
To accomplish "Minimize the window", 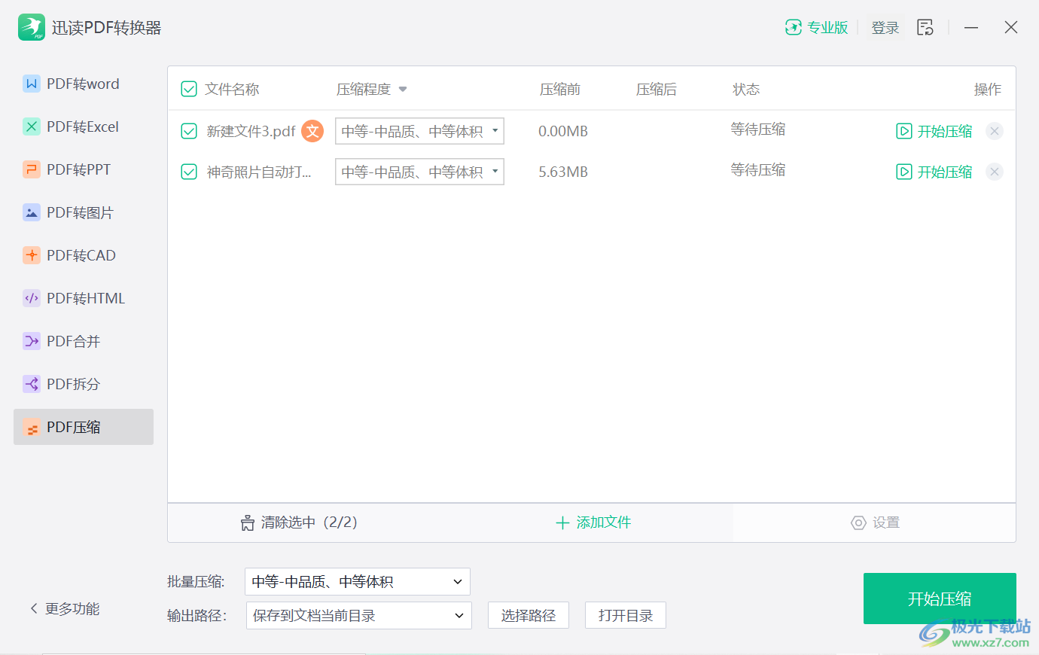I will pos(971,28).
